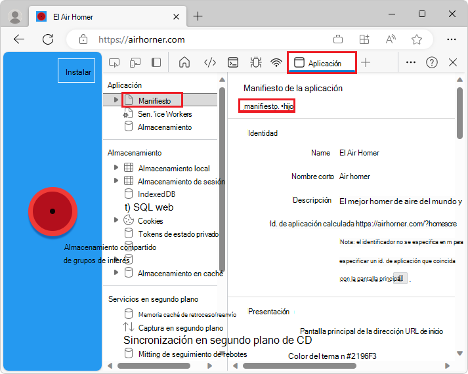468x374 pixels.
Task: Close the DevTools panel
Action: pyautogui.click(x=453, y=62)
